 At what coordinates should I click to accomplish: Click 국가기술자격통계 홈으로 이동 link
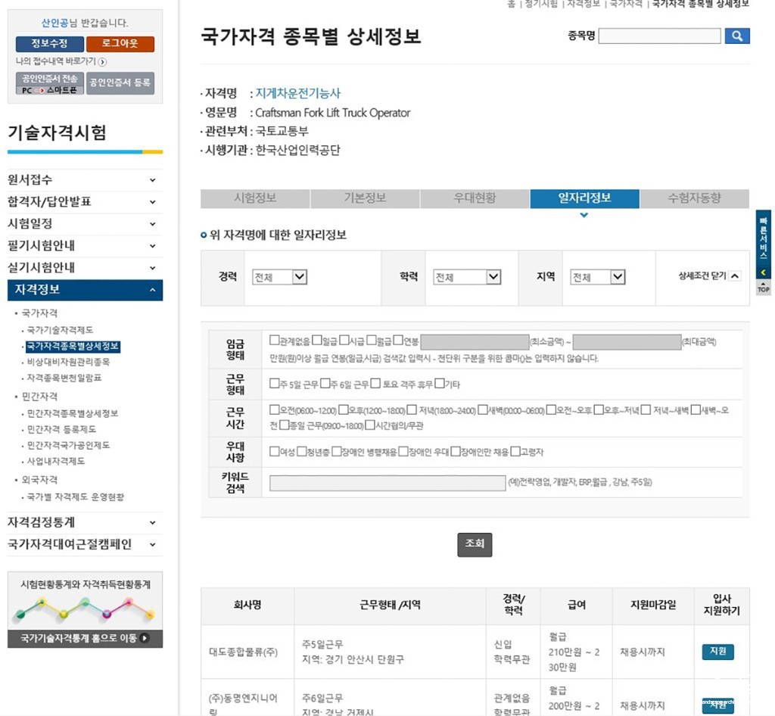tap(85, 639)
